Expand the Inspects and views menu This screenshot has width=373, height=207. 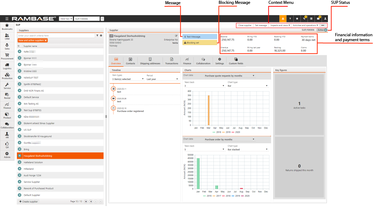tap(280, 25)
